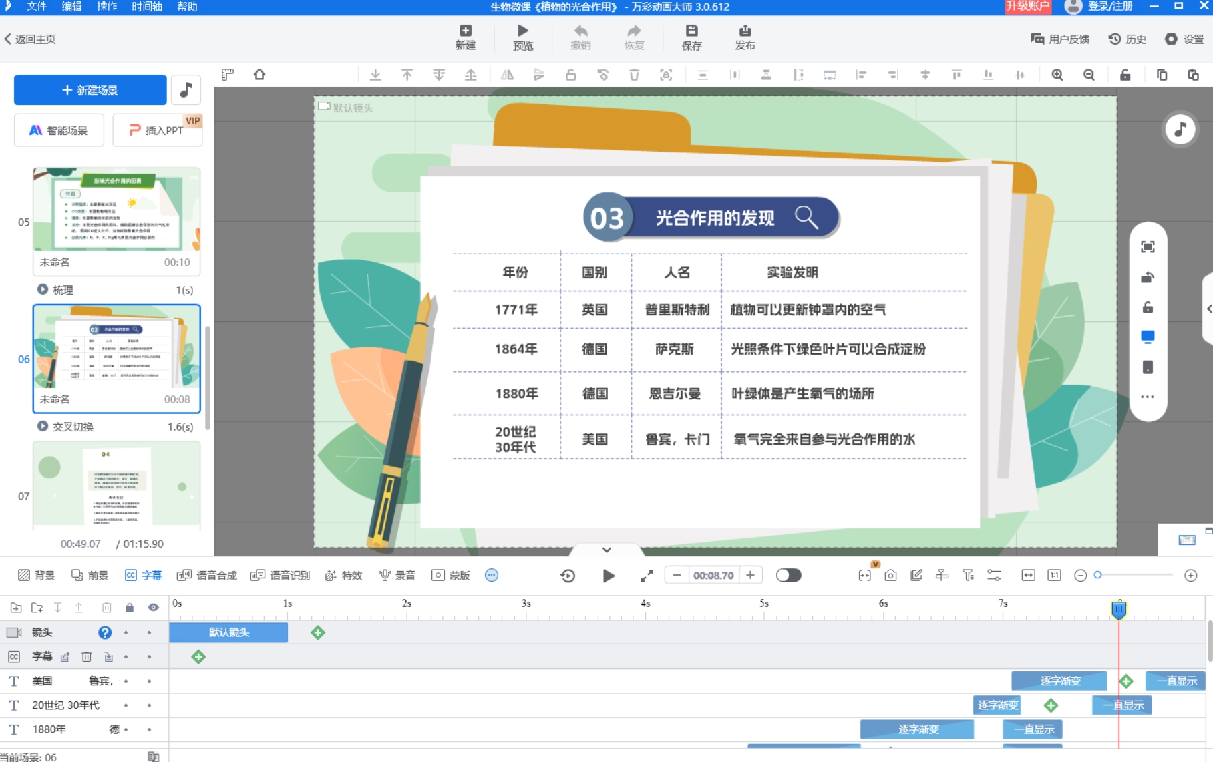Click the blue playhead marker on timeline
1213x762 pixels.
tap(1119, 609)
